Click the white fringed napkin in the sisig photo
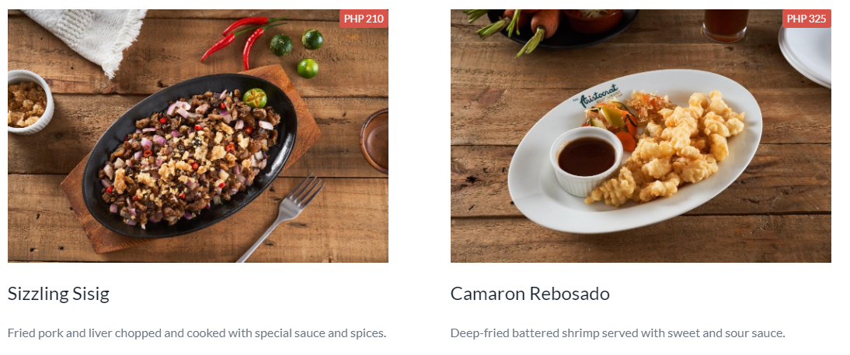Screen dimensions: 850x355 (x=85, y=38)
